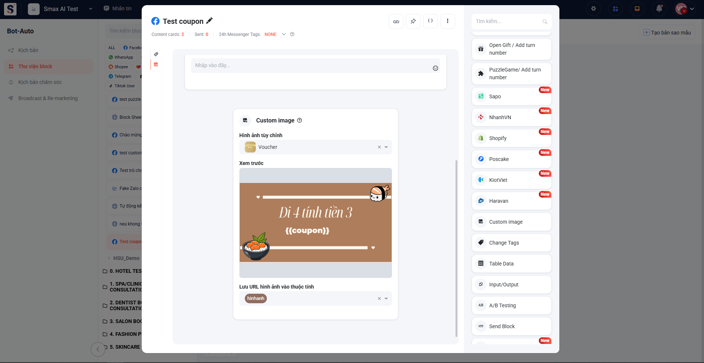Screen dimensions: 704x363
Task: Expand the hinhanh attribute dropdown
Action: (x=386, y=298)
